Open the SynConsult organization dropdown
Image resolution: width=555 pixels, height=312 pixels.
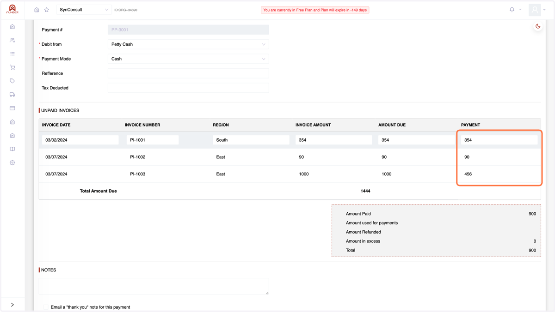pyautogui.click(x=84, y=10)
